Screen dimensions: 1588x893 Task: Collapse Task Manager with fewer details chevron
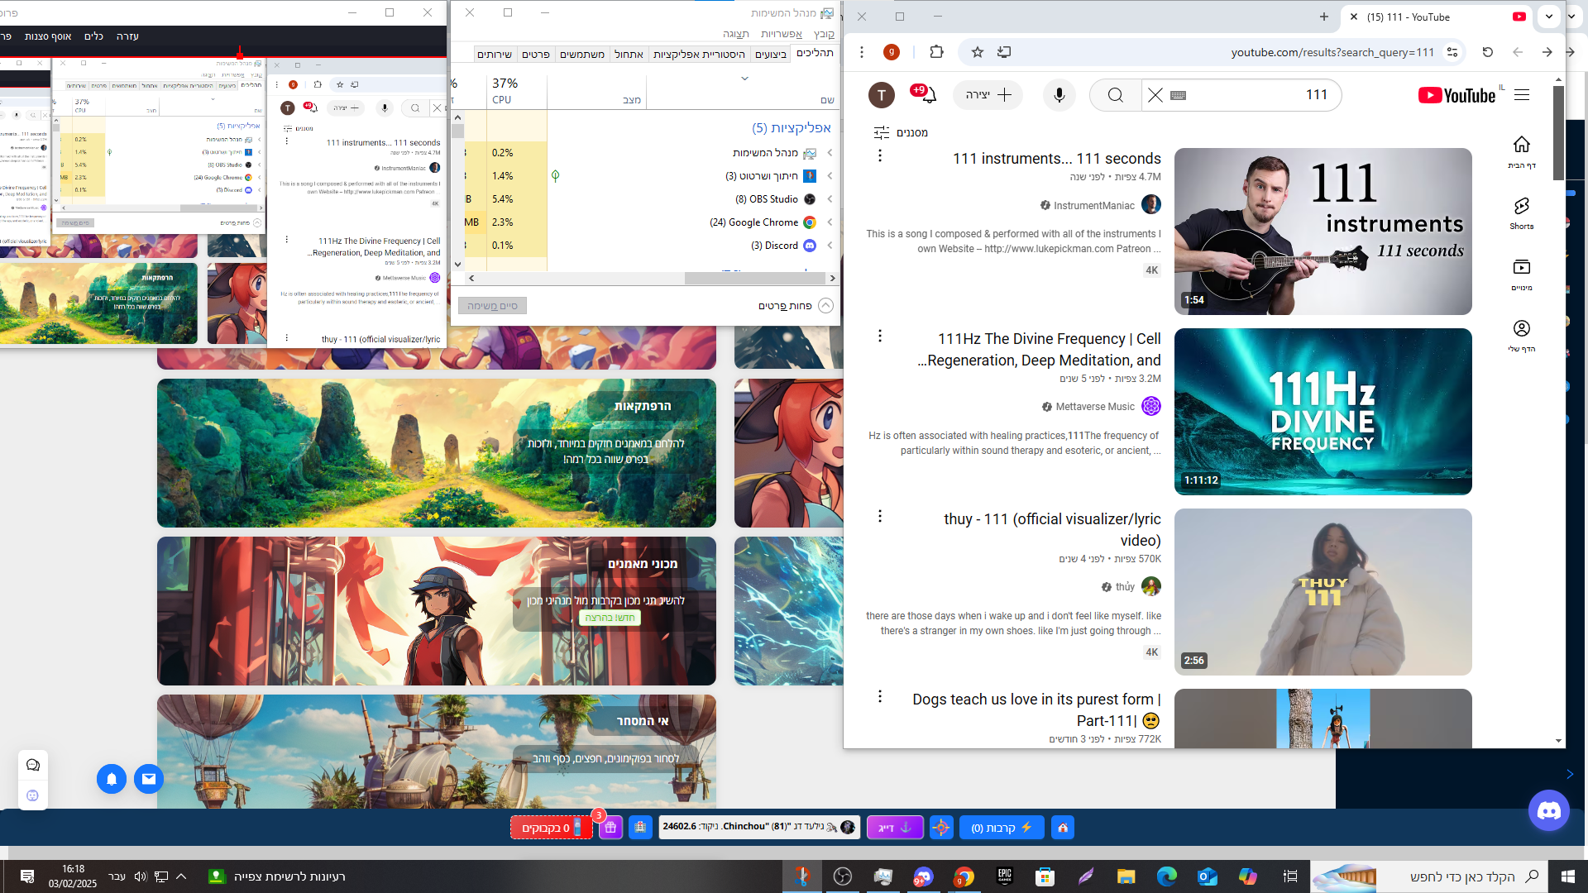click(x=825, y=306)
